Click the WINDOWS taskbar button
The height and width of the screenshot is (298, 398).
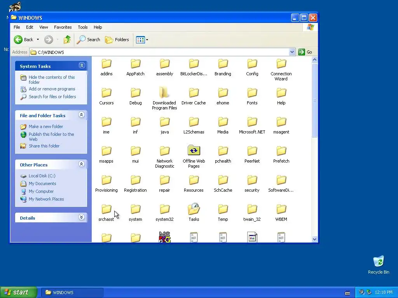(72, 293)
